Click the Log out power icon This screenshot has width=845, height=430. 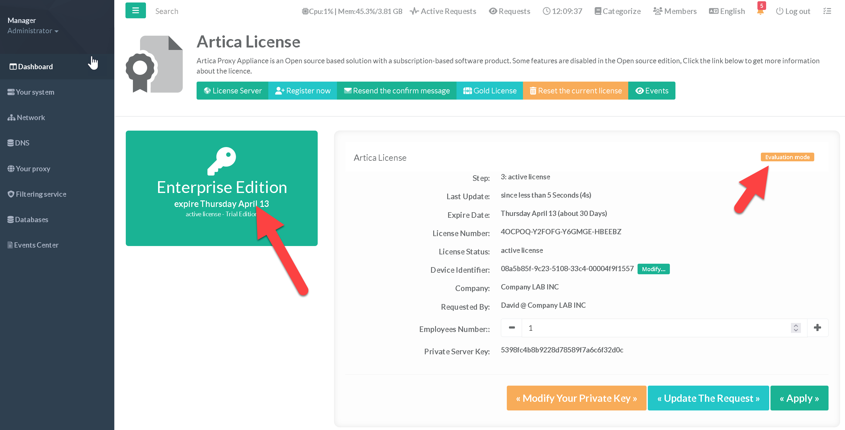[x=779, y=11]
